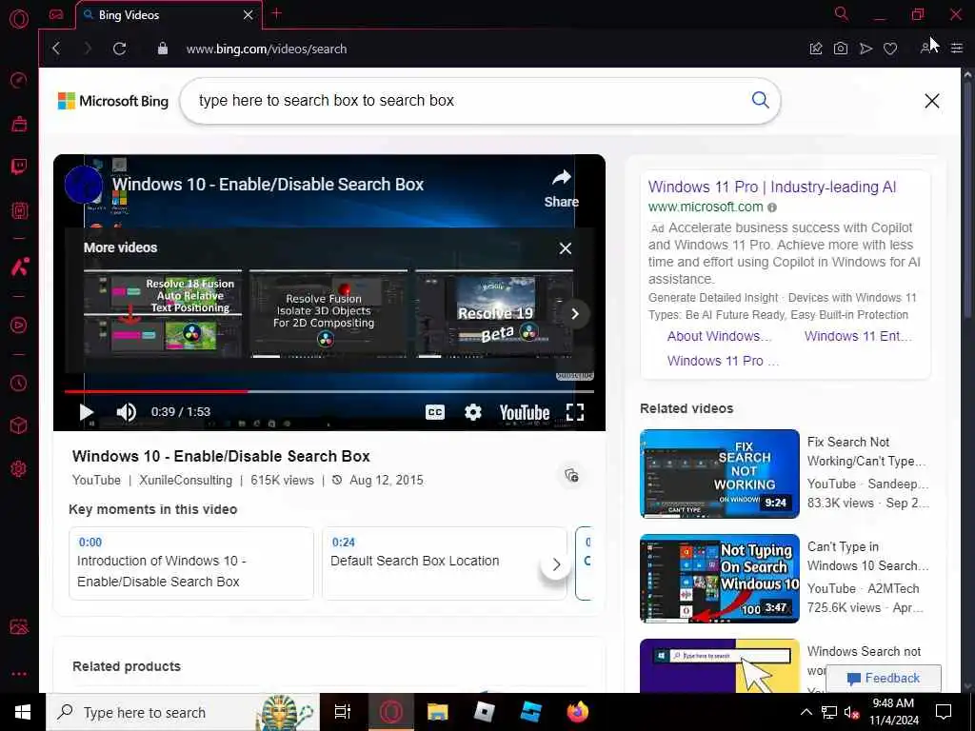Open the video settings gear

pos(473,412)
